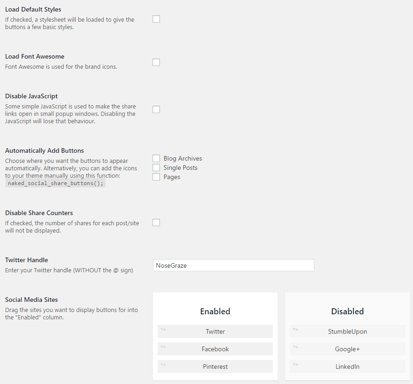Click the sort handle icon on Facebook item
This screenshot has height=384, width=413.
[163, 347]
